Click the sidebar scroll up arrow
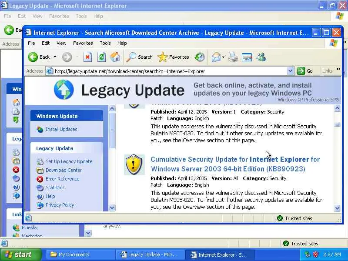 click(x=112, y=109)
